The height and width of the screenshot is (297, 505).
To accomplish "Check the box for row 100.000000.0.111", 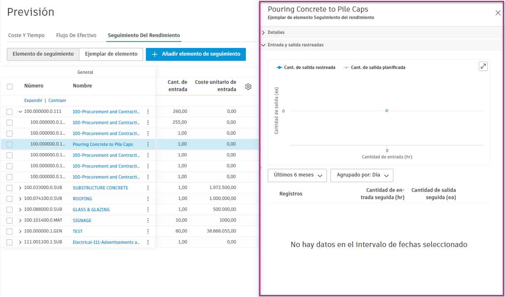I will coord(10,111).
